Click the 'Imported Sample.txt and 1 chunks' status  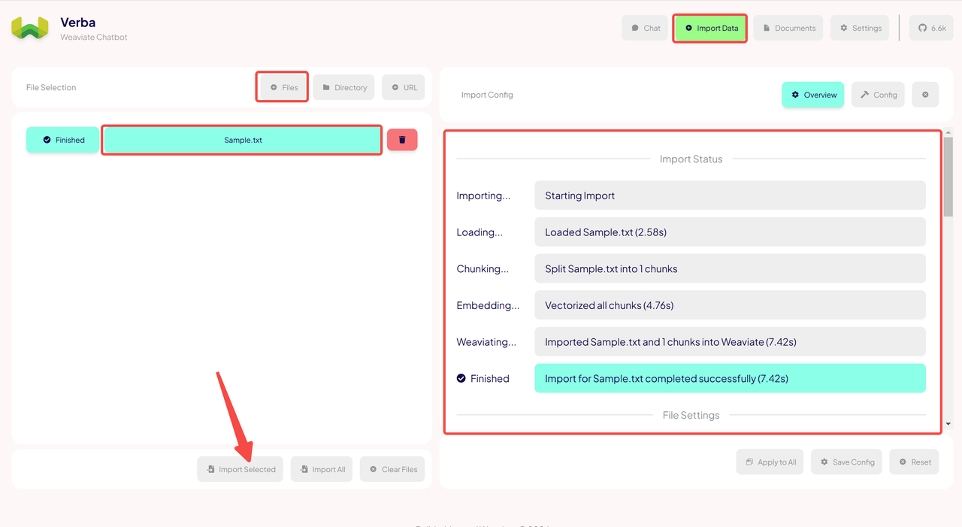click(730, 342)
